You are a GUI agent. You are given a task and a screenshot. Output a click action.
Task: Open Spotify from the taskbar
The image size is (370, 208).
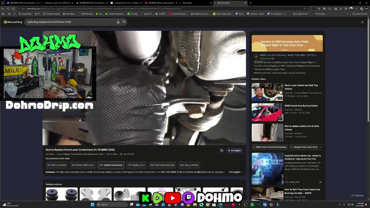pos(252,205)
